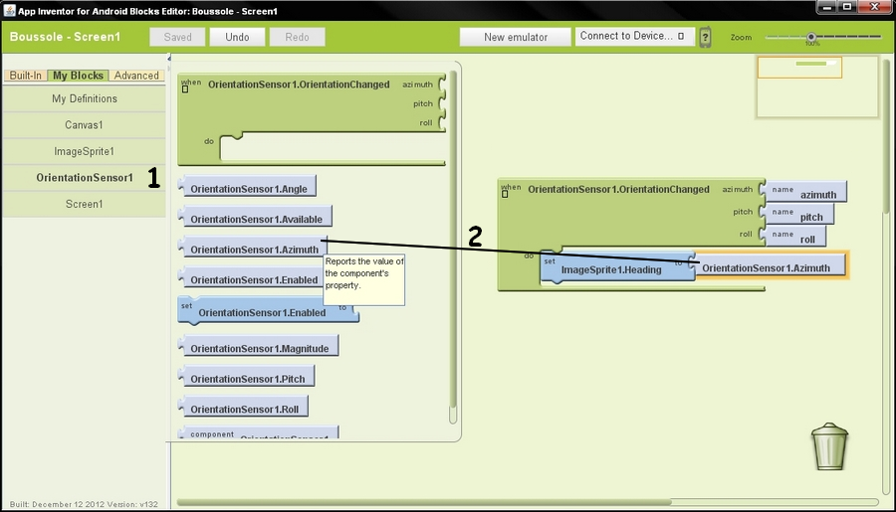
Task: Launch a New emulator
Action: pyautogui.click(x=516, y=37)
